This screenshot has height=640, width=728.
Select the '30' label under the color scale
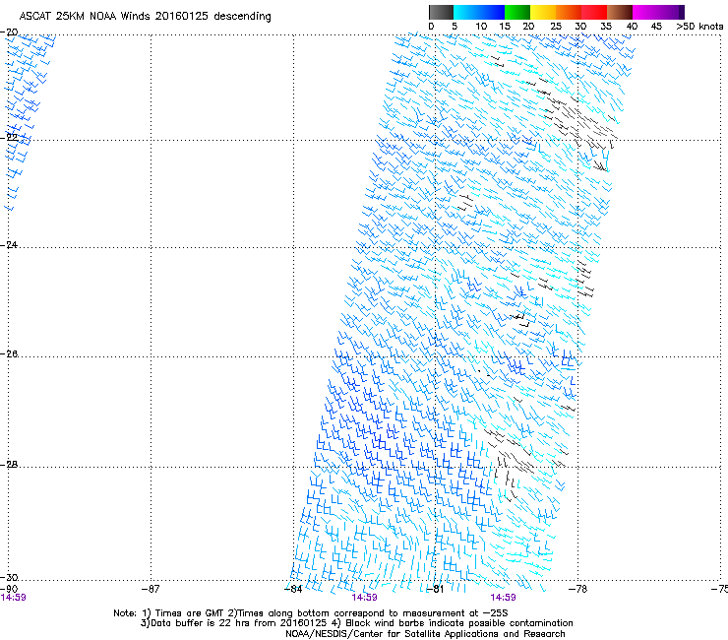pos(580,27)
